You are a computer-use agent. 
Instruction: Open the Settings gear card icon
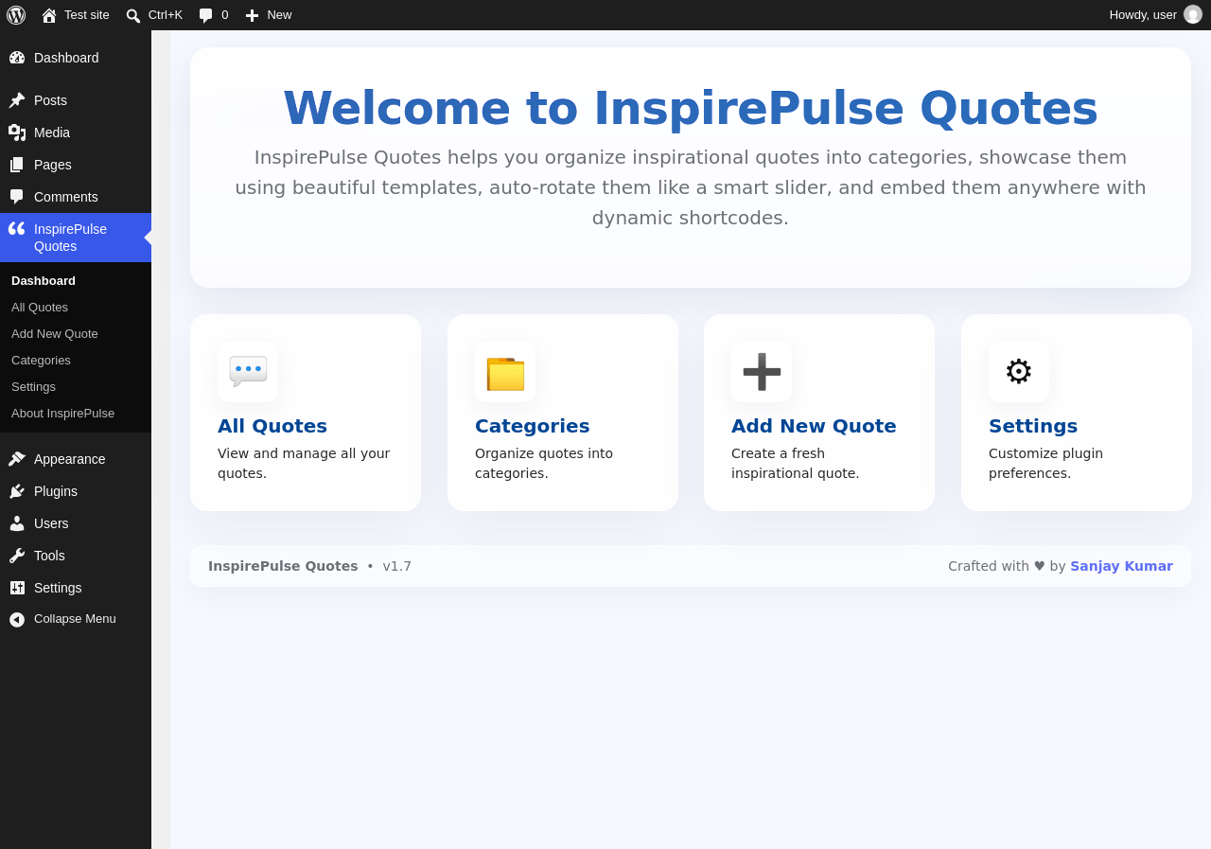point(1019,372)
